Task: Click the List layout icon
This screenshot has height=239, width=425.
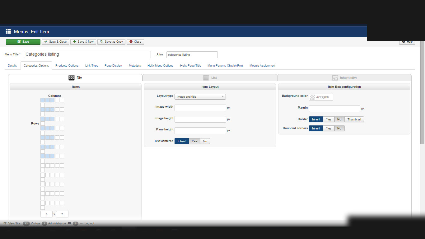Action: (206, 78)
